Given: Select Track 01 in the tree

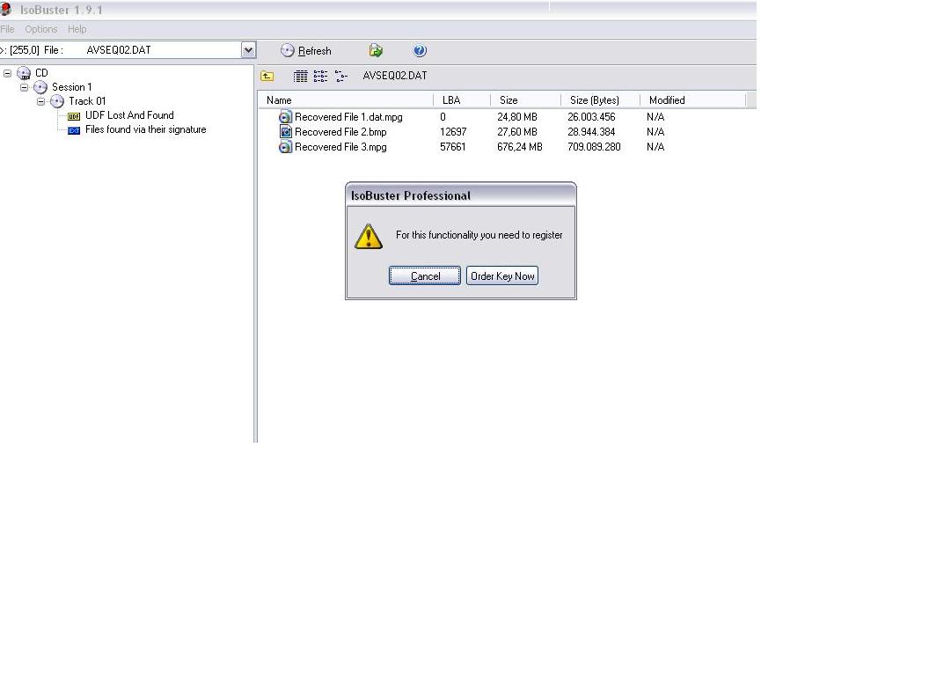Looking at the screenshot, I should click(87, 101).
